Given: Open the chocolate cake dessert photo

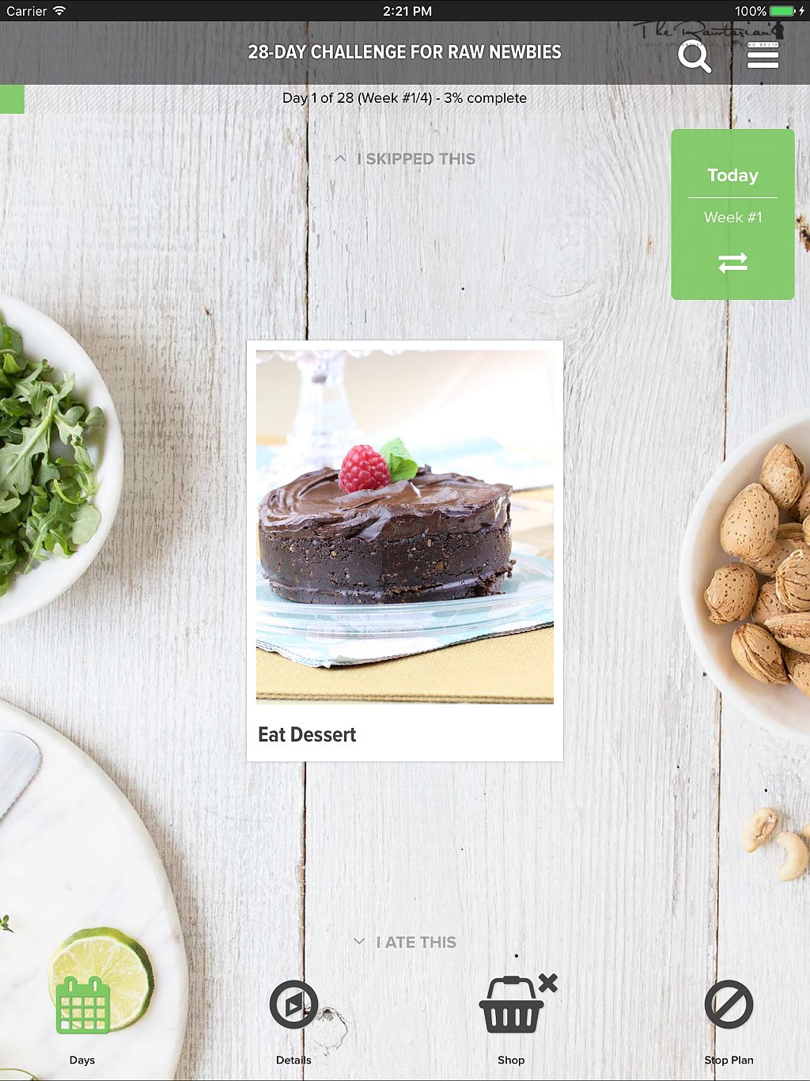Looking at the screenshot, I should pos(405,527).
